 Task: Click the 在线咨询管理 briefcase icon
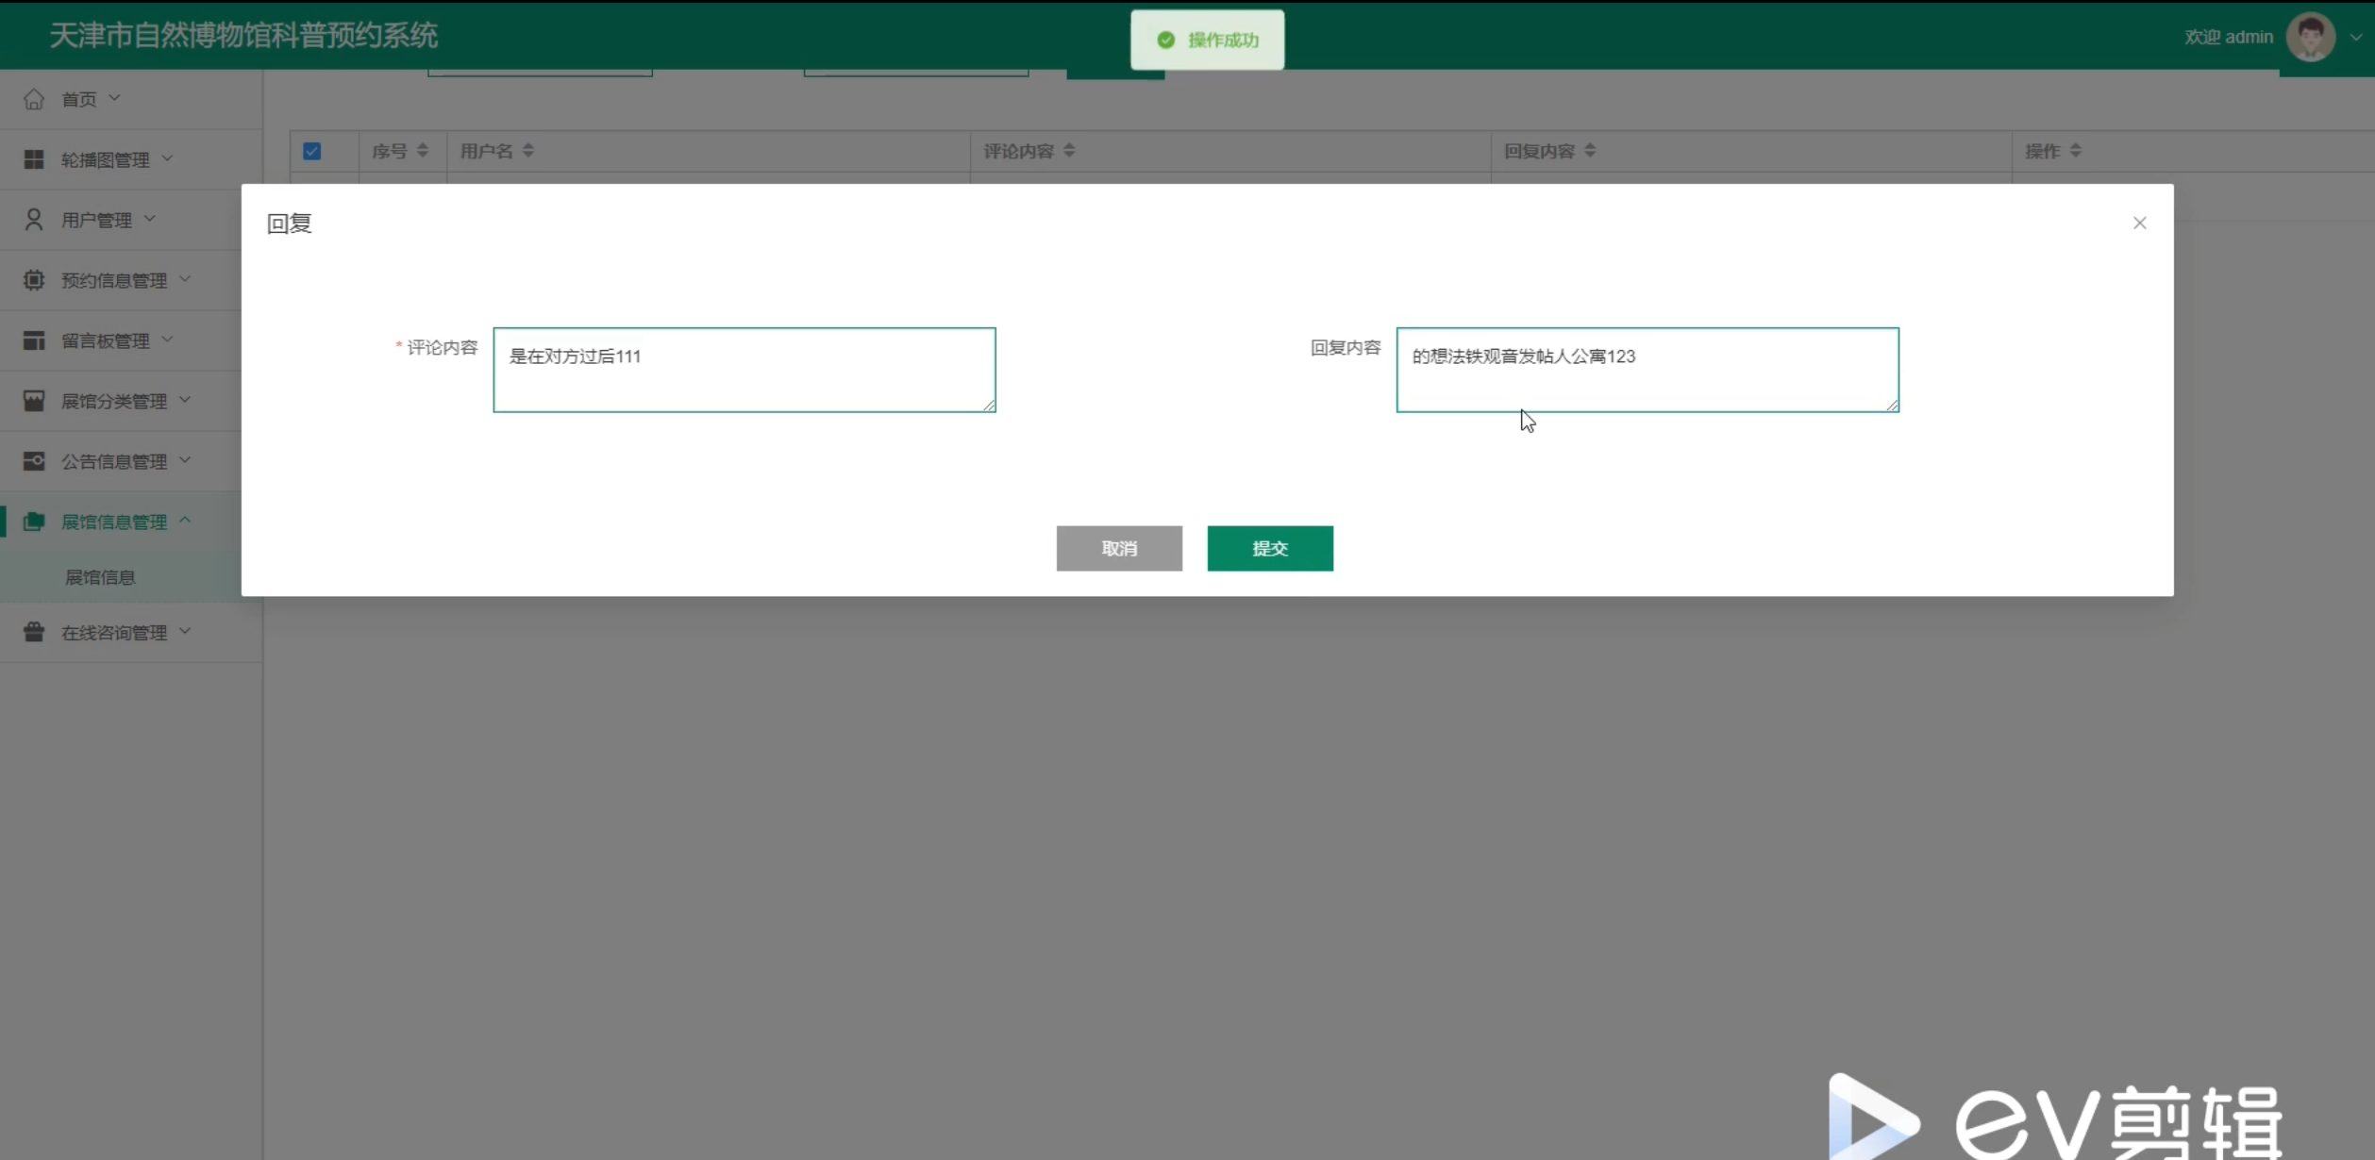pos(34,632)
